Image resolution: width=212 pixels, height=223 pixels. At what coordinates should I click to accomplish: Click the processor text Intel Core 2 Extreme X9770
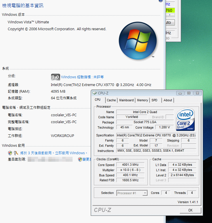101,85
